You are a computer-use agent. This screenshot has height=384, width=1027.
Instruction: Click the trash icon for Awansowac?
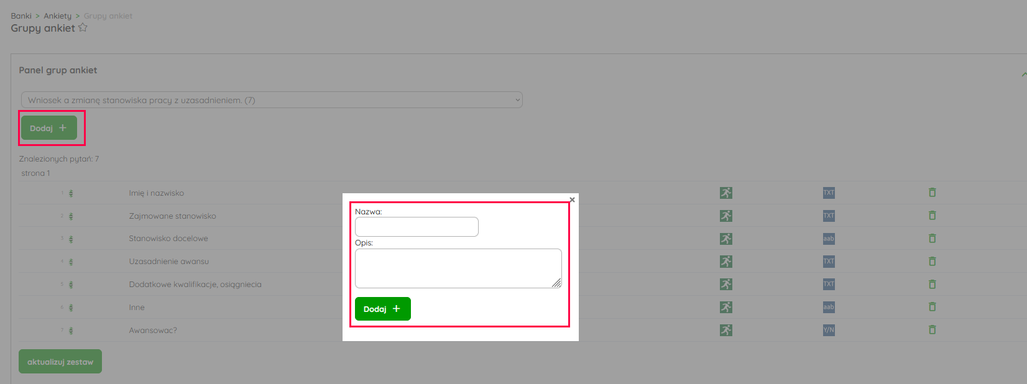click(x=932, y=330)
